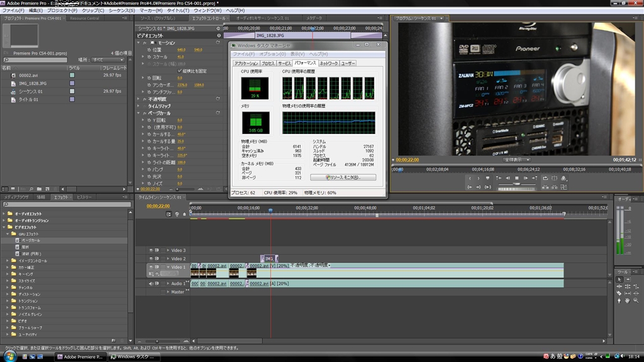This screenshot has height=362, width=644.
Task: Mute Audio 1 track speaker toggle
Action: point(151,283)
